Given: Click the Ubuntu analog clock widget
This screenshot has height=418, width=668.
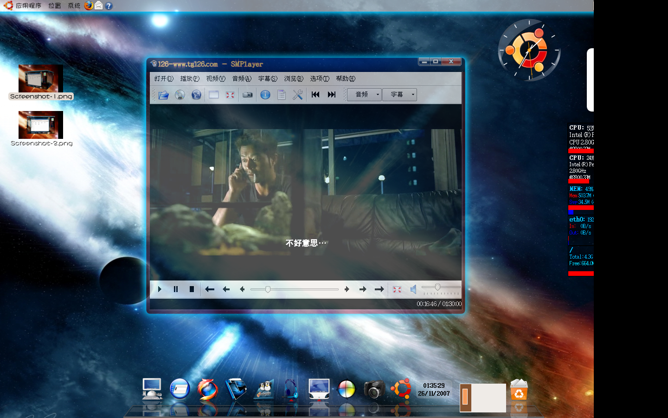Looking at the screenshot, I should pos(529,50).
